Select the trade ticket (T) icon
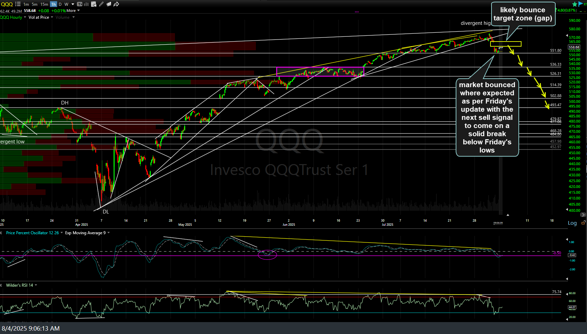This screenshot has height=334, width=587. point(79,4)
